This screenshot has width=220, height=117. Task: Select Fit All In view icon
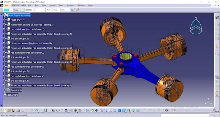pos(92,111)
